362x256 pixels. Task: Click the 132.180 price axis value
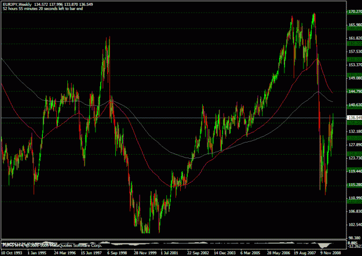[355, 131]
